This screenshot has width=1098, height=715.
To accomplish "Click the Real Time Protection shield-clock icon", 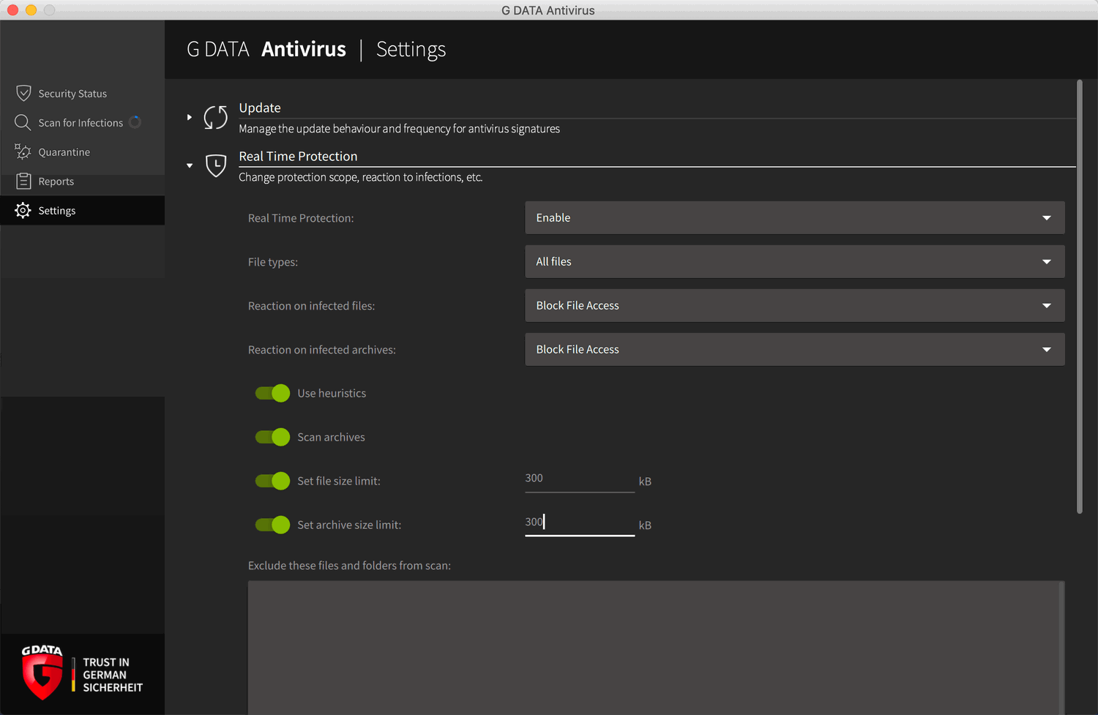I will pos(216,165).
